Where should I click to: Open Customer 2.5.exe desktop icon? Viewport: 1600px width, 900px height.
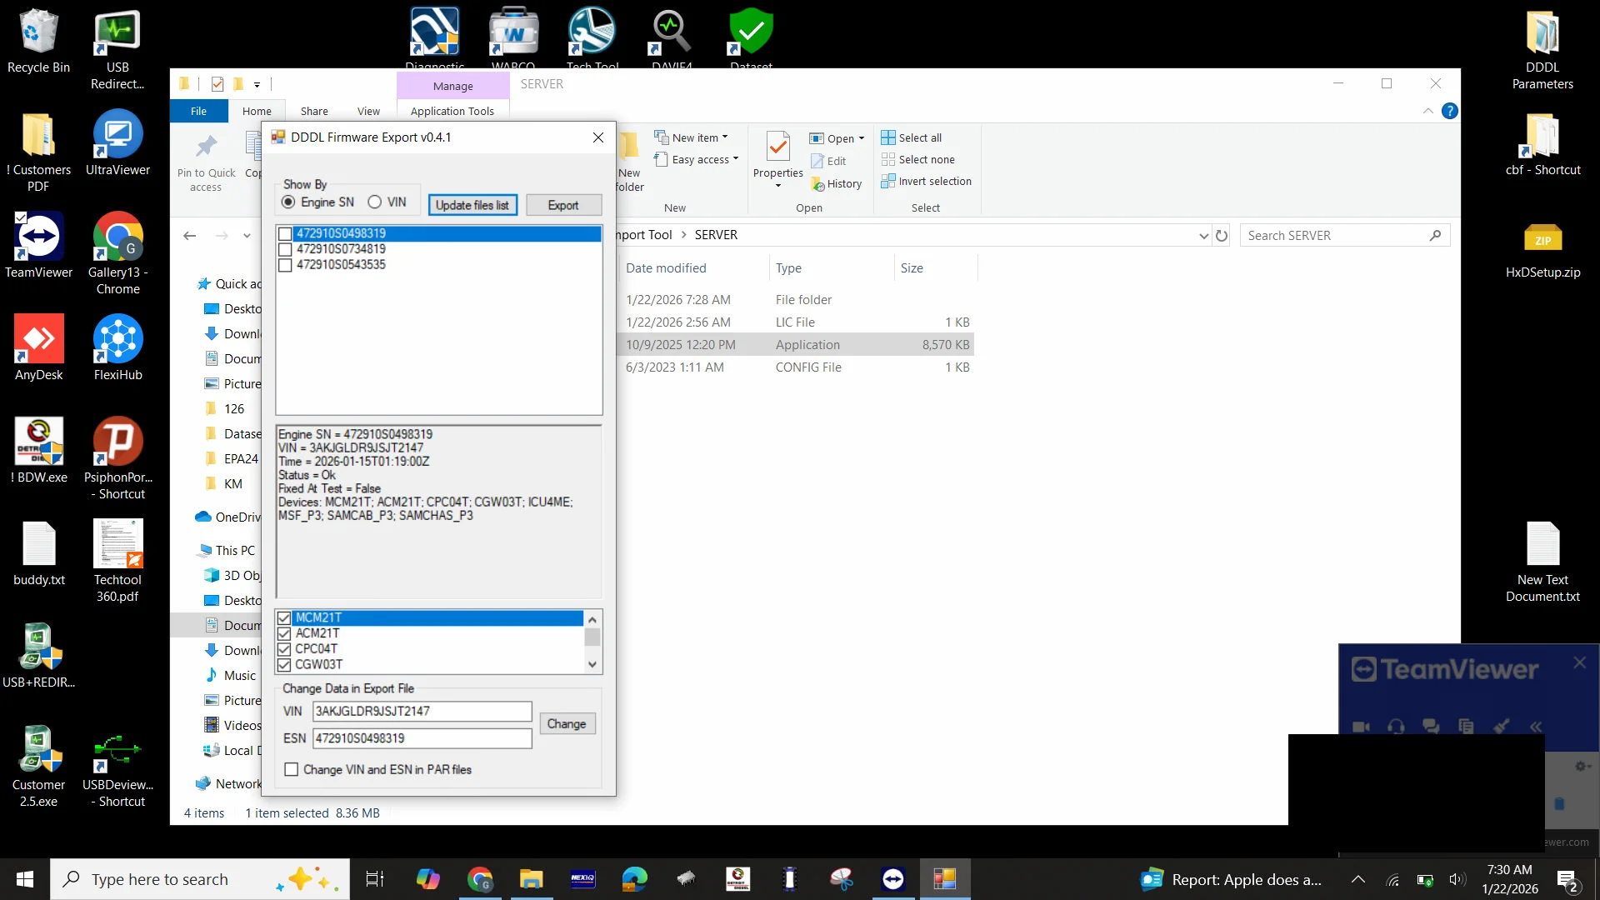(38, 767)
